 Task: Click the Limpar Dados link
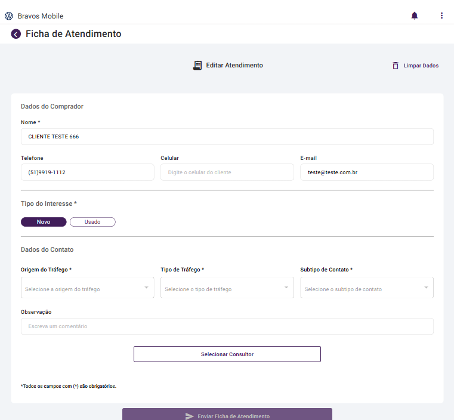(421, 66)
